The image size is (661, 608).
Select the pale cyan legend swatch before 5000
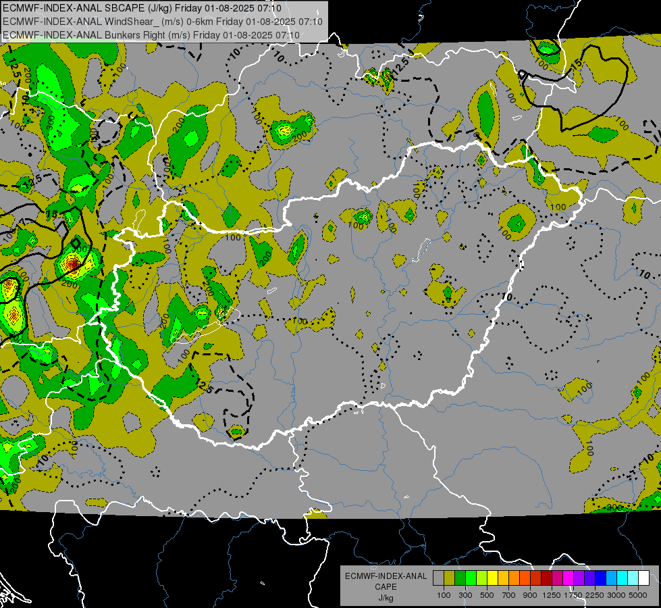coord(633,578)
